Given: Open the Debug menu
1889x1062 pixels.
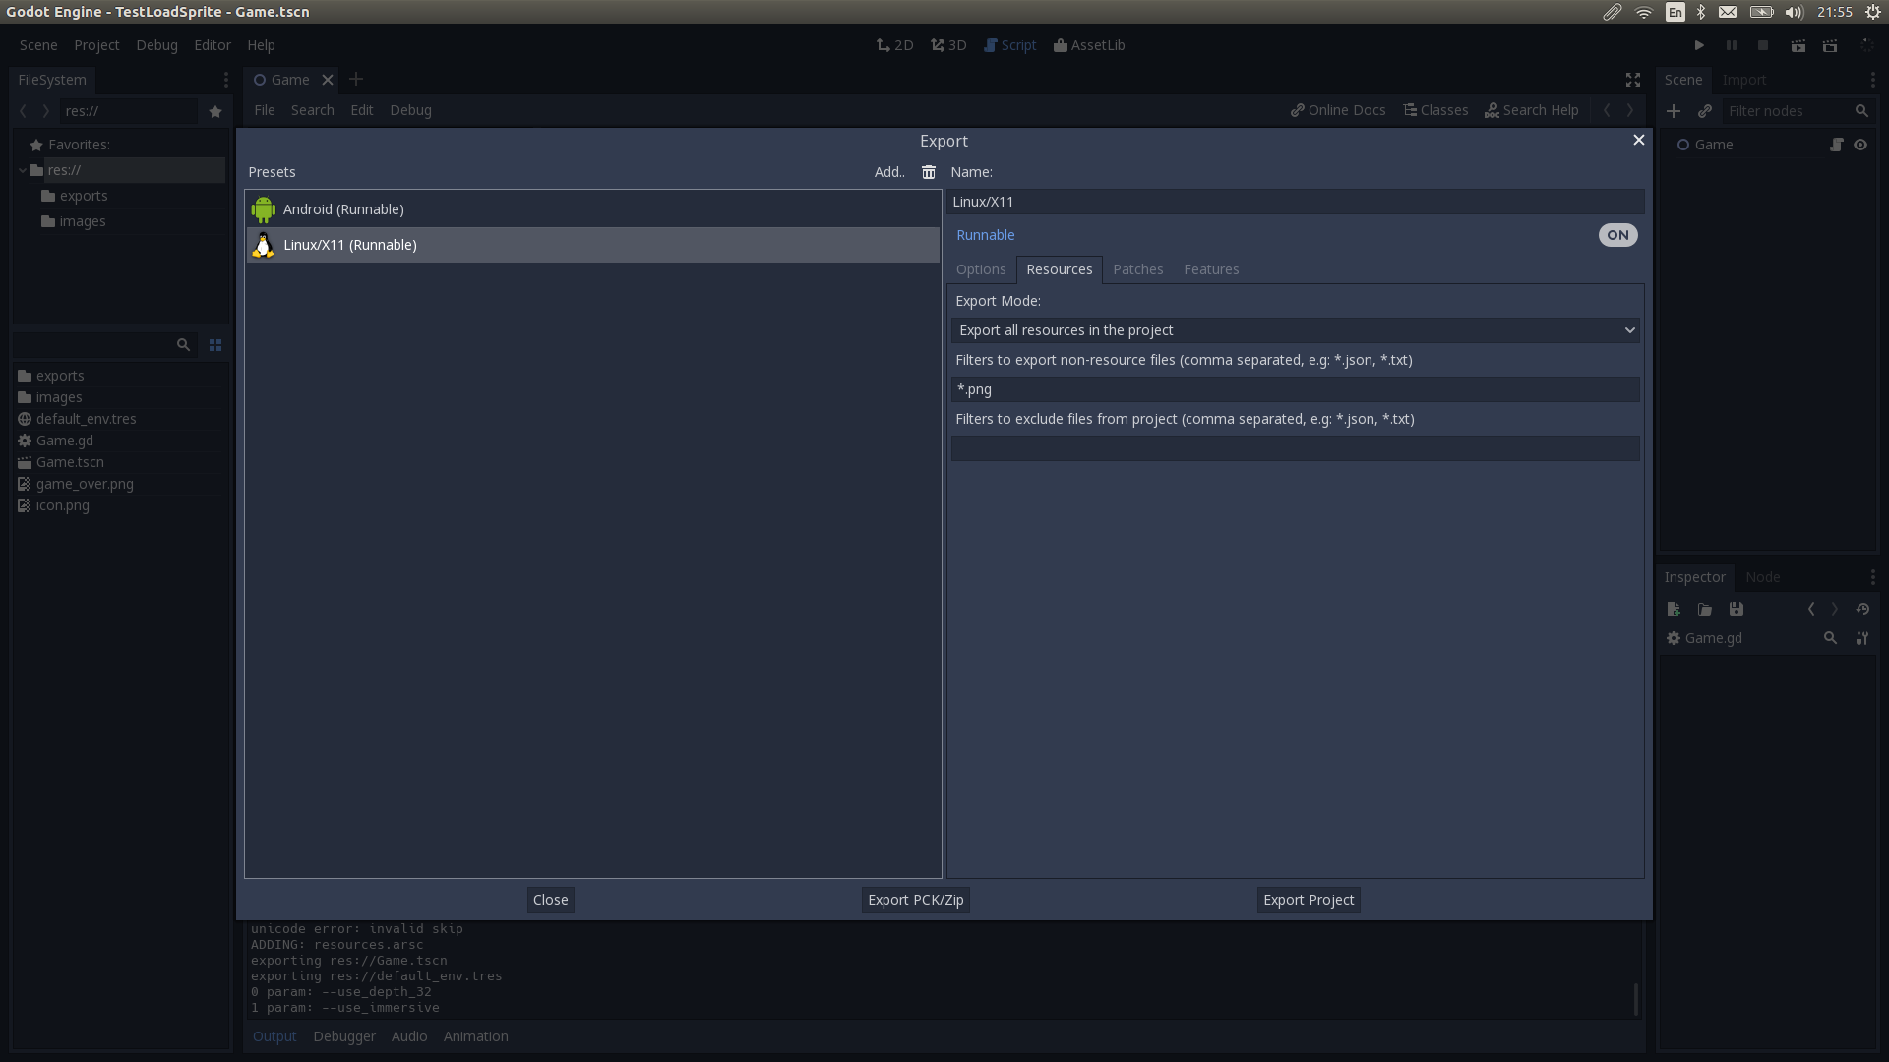Looking at the screenshot, I should [x=156, y=45].
